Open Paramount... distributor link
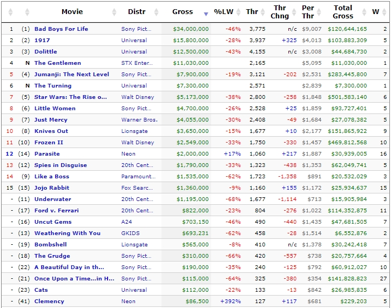 138,177
